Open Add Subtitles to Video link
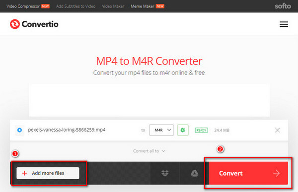 [x=75, y=6]
